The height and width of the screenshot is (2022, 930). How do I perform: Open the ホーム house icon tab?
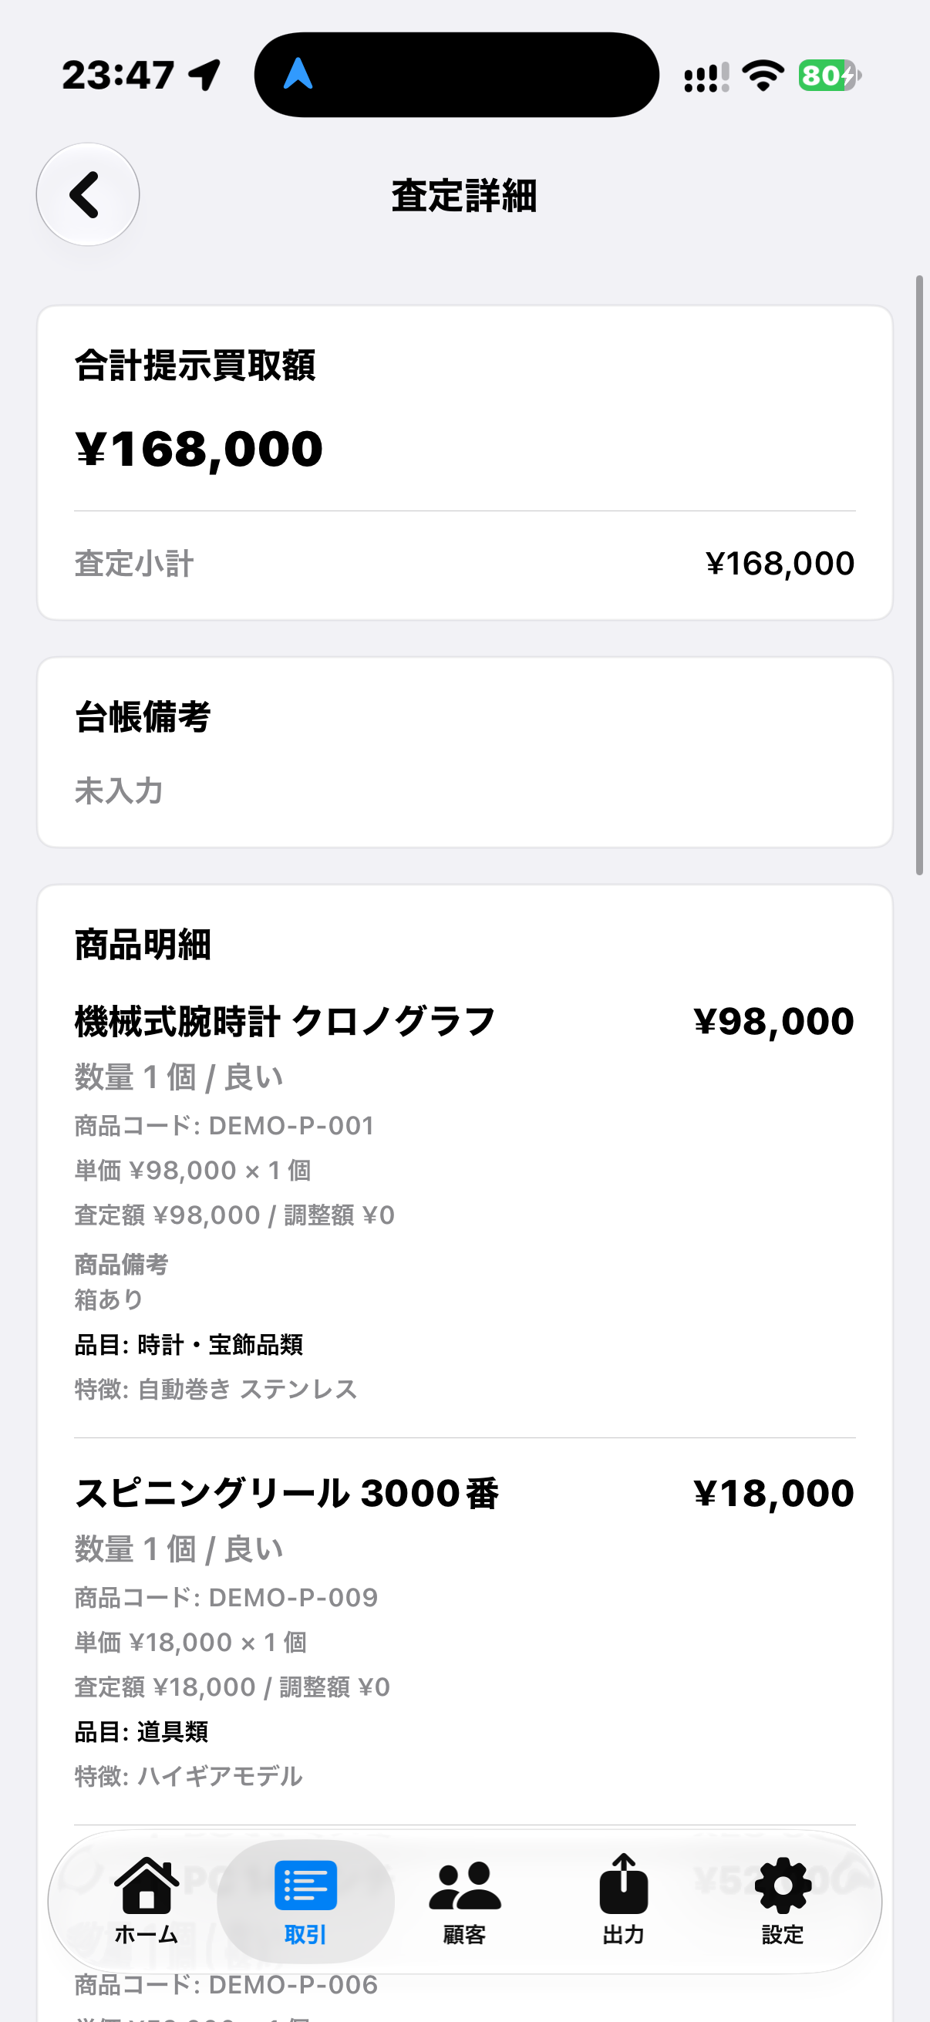coord(147,1900)
